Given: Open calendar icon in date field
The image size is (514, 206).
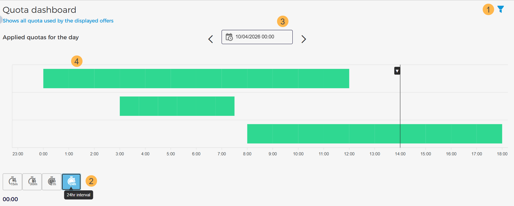Looking at the screenshot, I should (229, 37).
